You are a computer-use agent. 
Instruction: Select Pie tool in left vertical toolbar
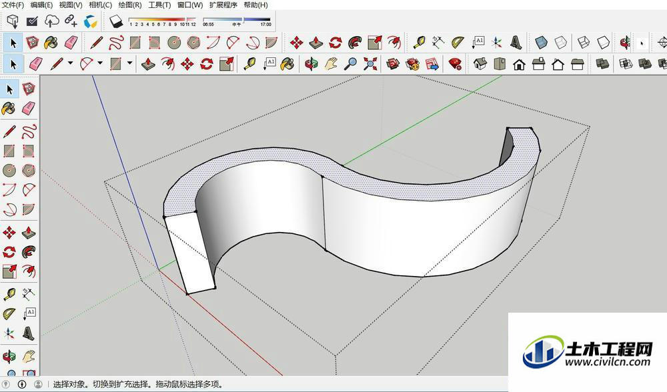[29, 209]
